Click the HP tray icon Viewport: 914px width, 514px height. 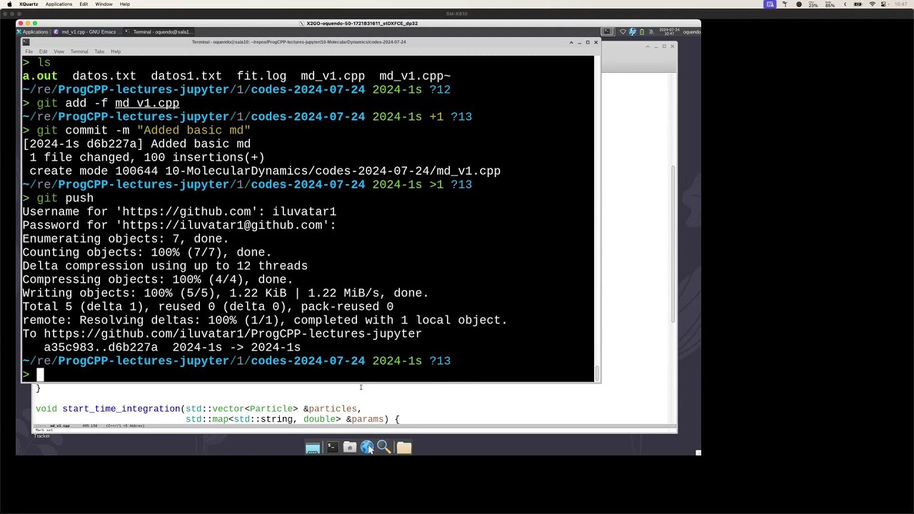[632, 32]
